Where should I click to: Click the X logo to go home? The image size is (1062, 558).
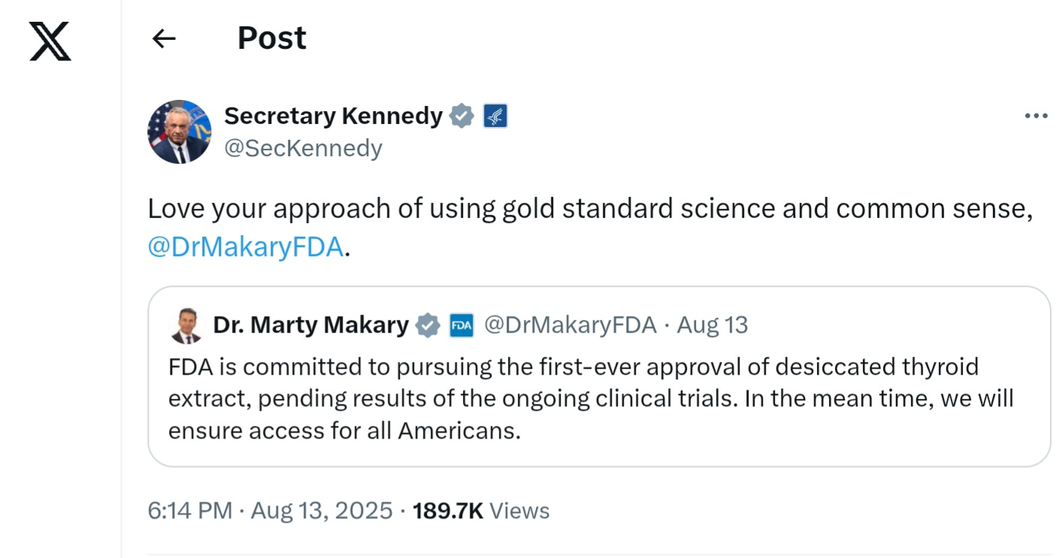[50, 41]
